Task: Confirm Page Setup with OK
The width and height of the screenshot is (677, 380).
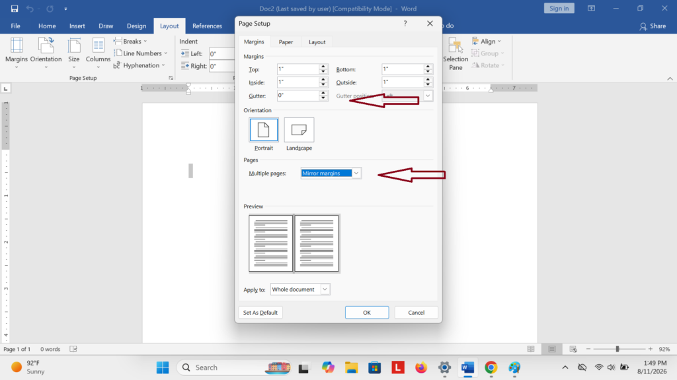Action: click(366, 312)
